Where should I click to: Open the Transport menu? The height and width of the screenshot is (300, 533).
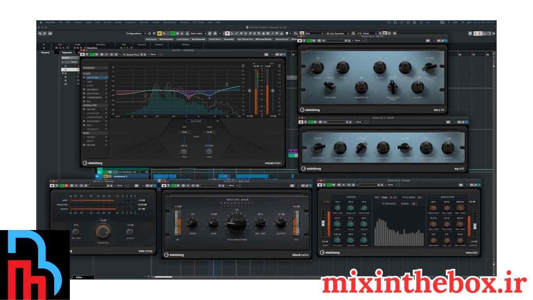pos(130,22)
